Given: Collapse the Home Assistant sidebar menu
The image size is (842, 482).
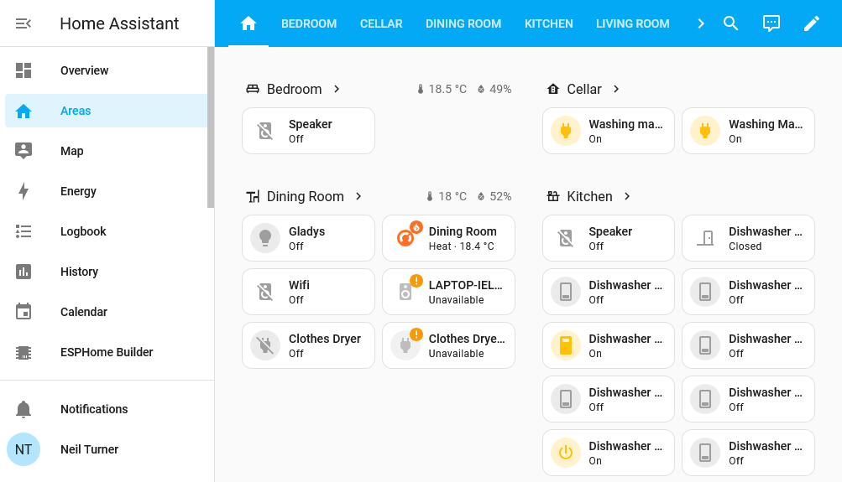Looking at the screenshot, I should (x=24, y=23).
